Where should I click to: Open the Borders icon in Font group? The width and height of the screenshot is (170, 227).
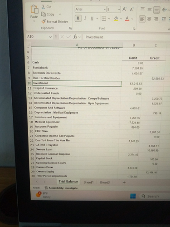pyautogui.click(x=104, y=19)
